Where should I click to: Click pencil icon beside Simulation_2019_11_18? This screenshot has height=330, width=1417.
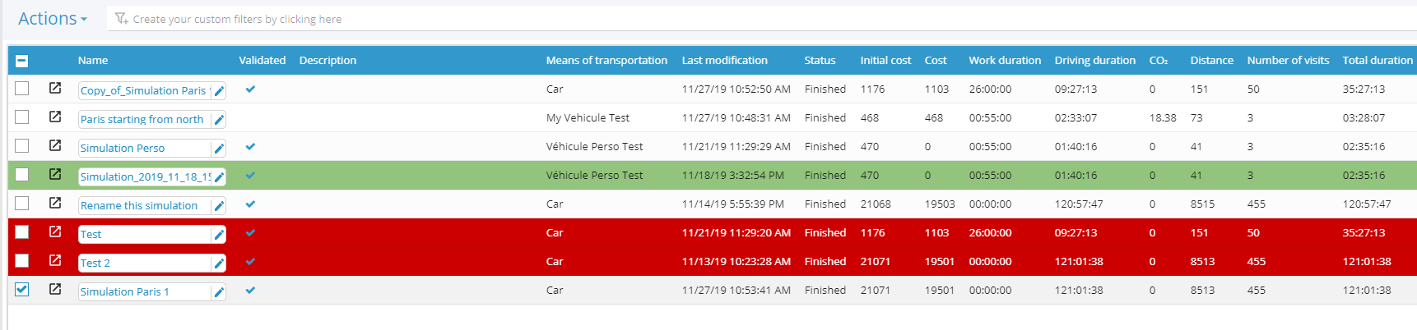point(219,177)
